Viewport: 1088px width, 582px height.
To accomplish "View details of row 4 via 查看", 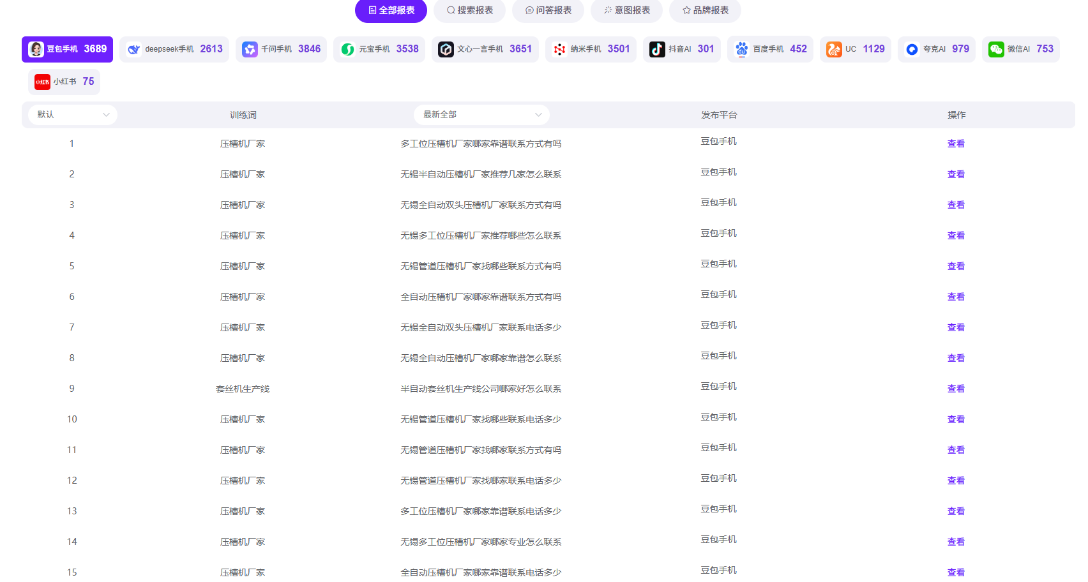I will (x=956, y=235).
